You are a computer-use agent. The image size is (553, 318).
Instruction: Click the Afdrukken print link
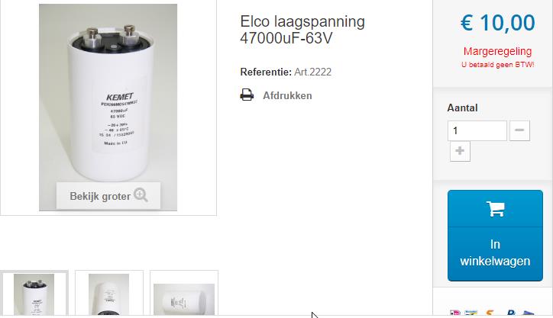(287, 95)
